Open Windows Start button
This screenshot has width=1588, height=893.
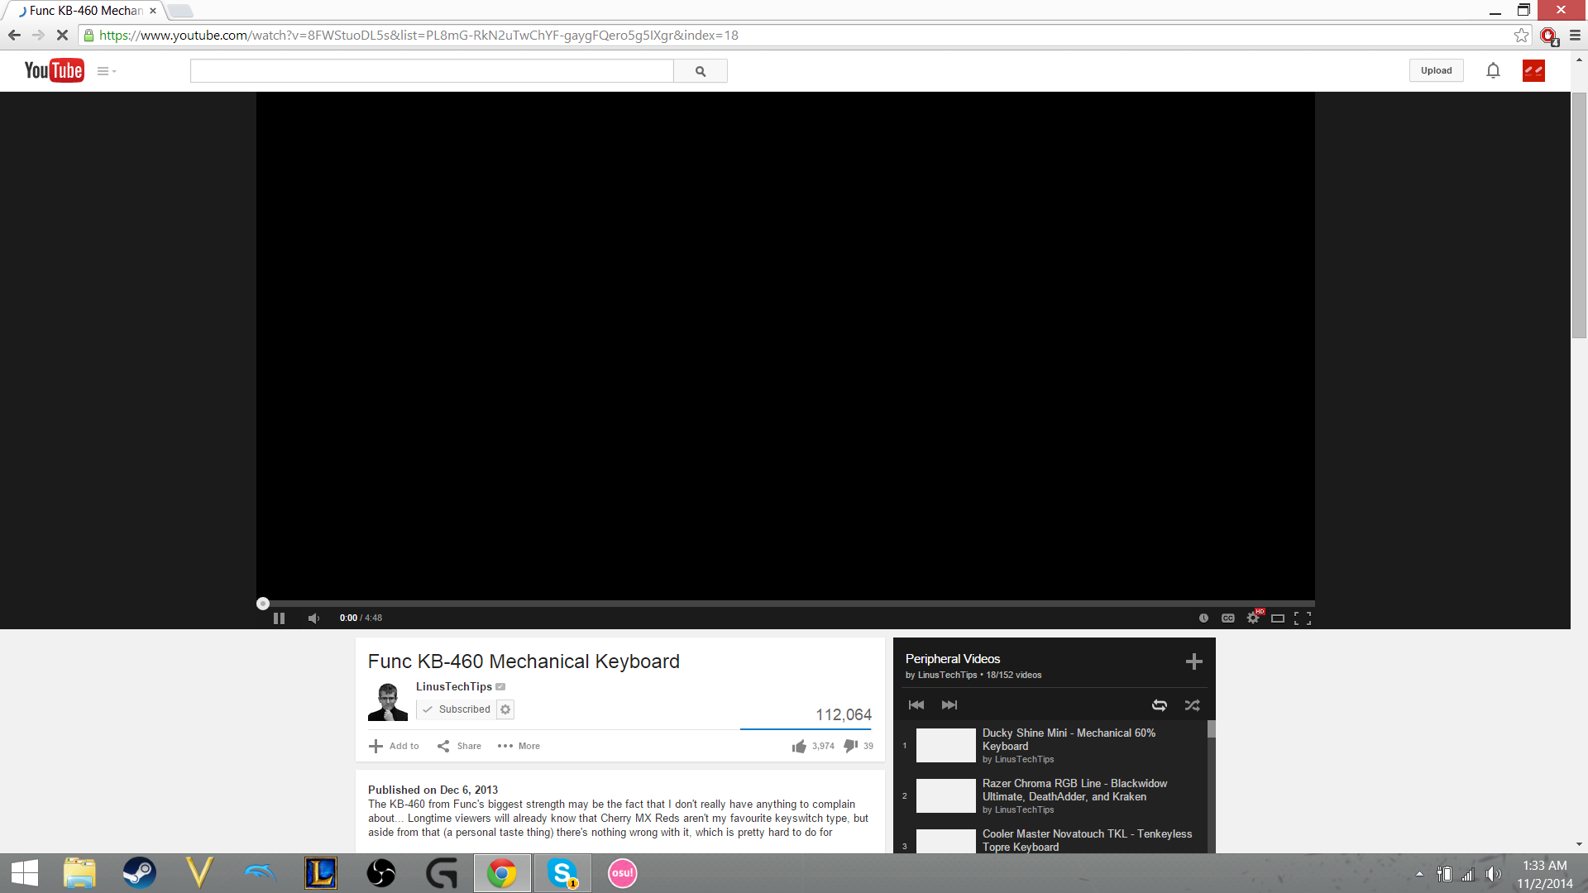click(24, 873)
